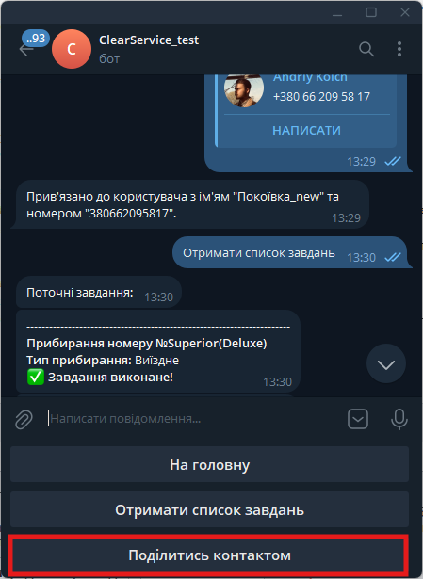Toggle the bot keyboard icon
Screen dimensions: 423x579
pos(358,419)
